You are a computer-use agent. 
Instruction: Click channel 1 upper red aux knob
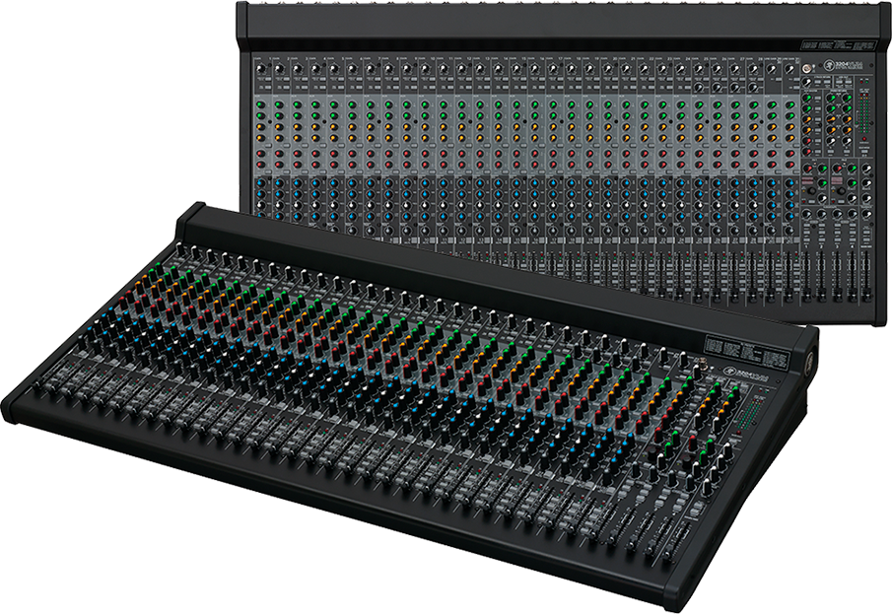pos(261,154)
